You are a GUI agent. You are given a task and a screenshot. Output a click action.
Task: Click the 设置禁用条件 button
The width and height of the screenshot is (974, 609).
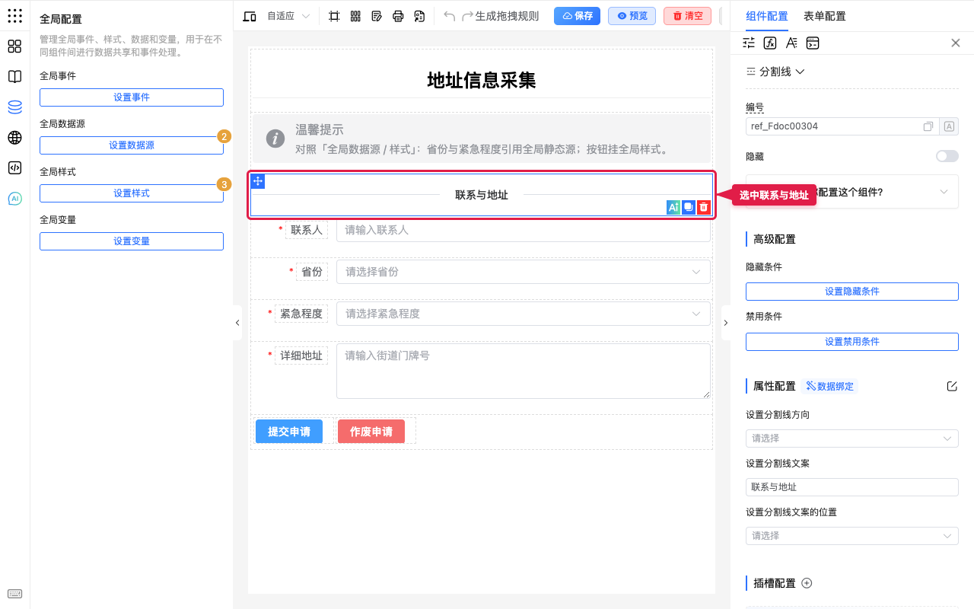click(x=852, y=342)
